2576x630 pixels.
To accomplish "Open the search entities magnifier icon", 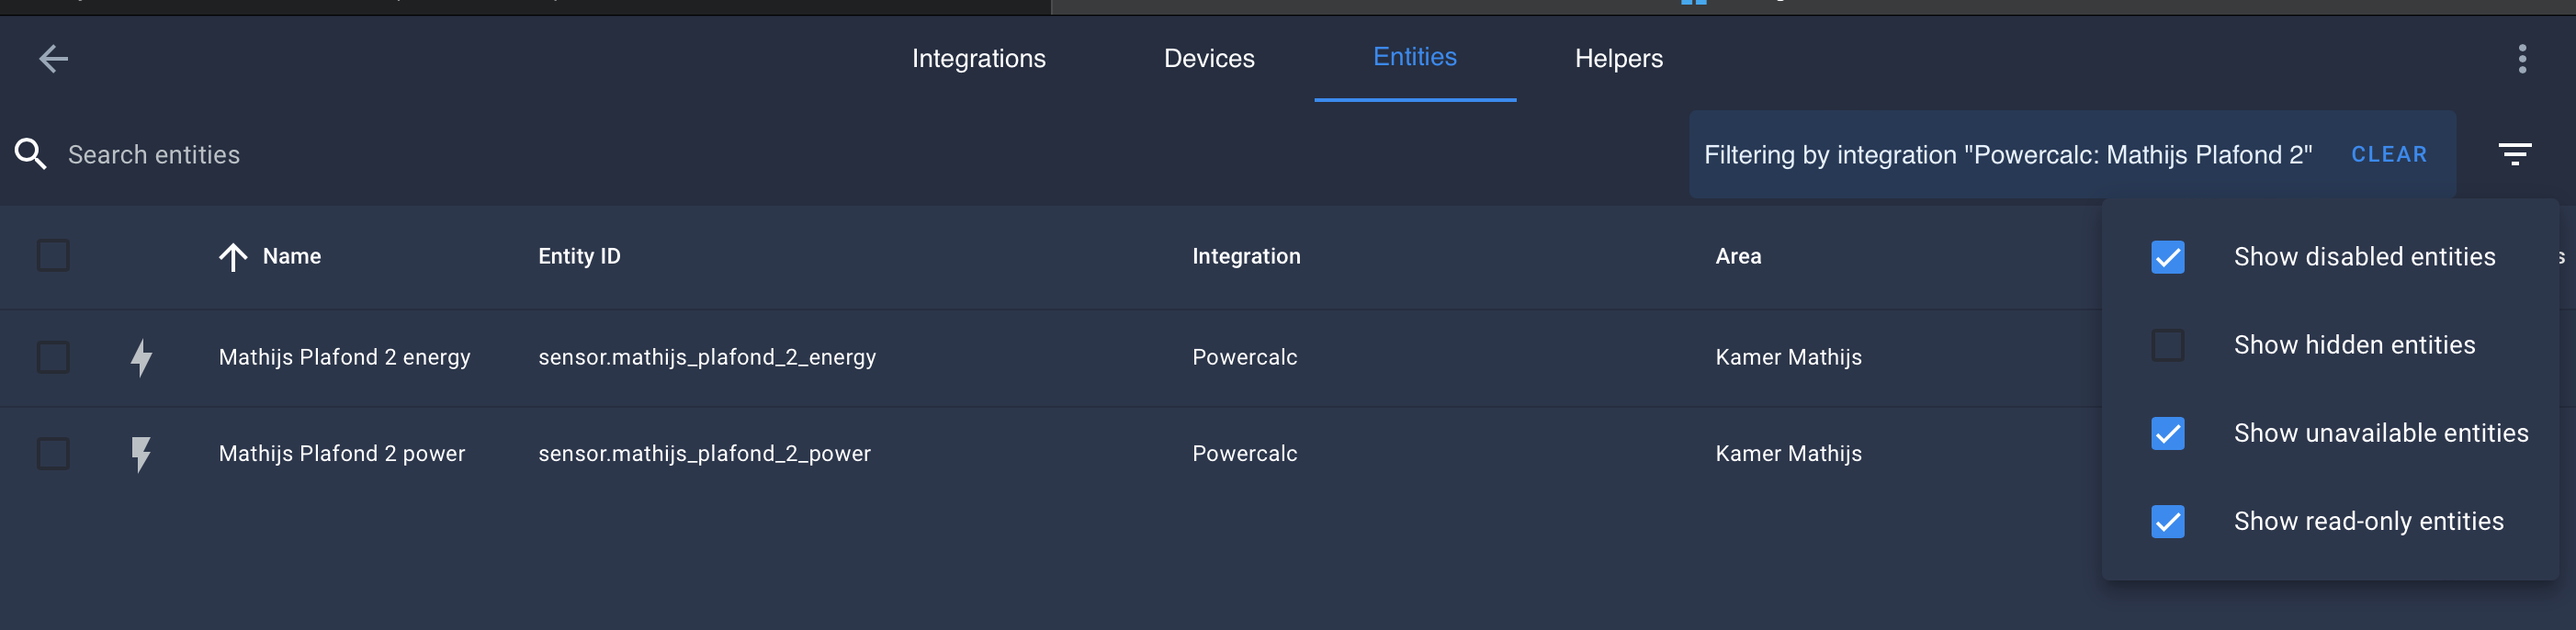I will coord(30,153).
